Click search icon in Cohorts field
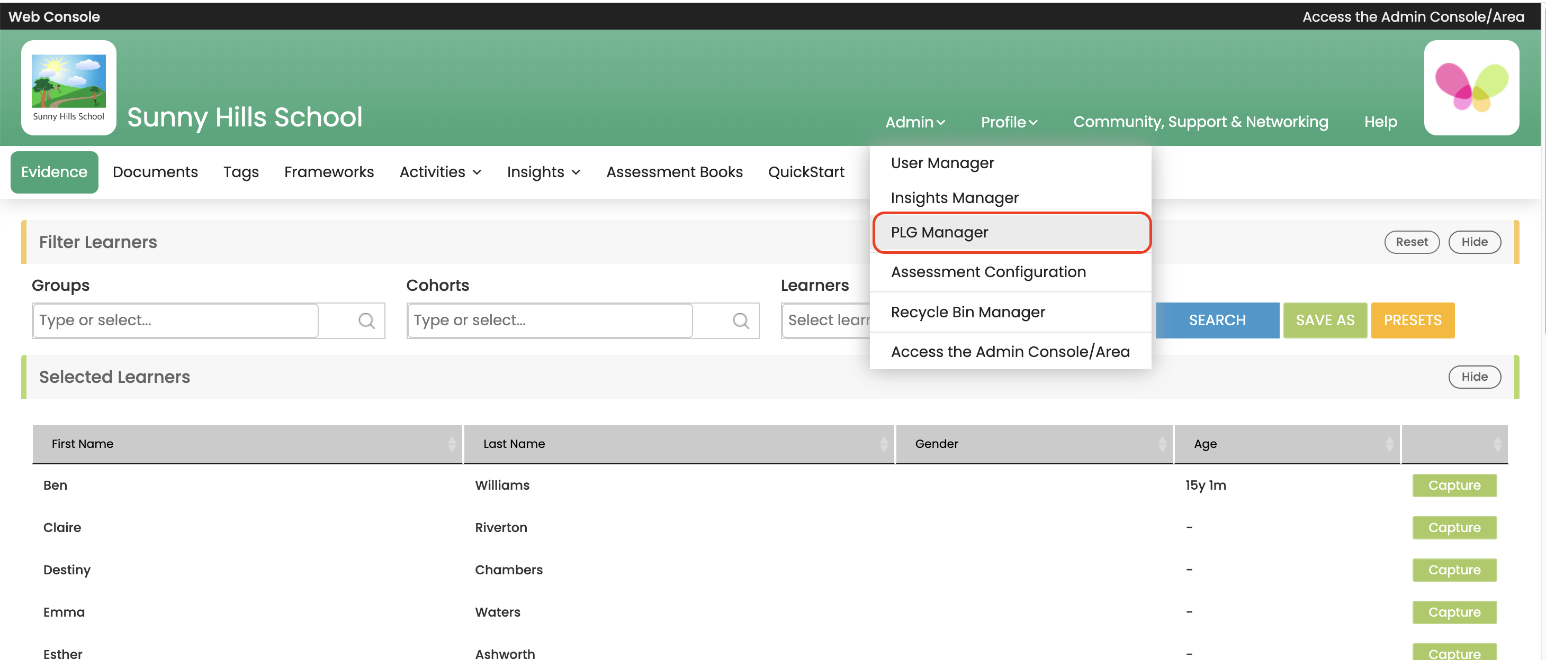This screenshot has height=660, width=1546. 741,320
